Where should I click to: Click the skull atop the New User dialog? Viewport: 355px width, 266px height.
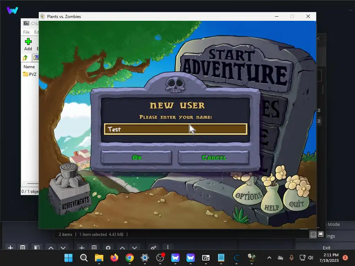coord(175,85)
